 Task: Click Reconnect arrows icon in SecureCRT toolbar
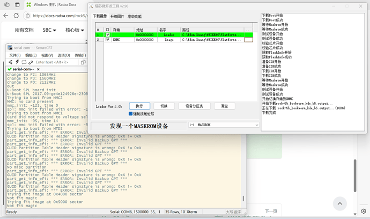(x=24, y=62)
